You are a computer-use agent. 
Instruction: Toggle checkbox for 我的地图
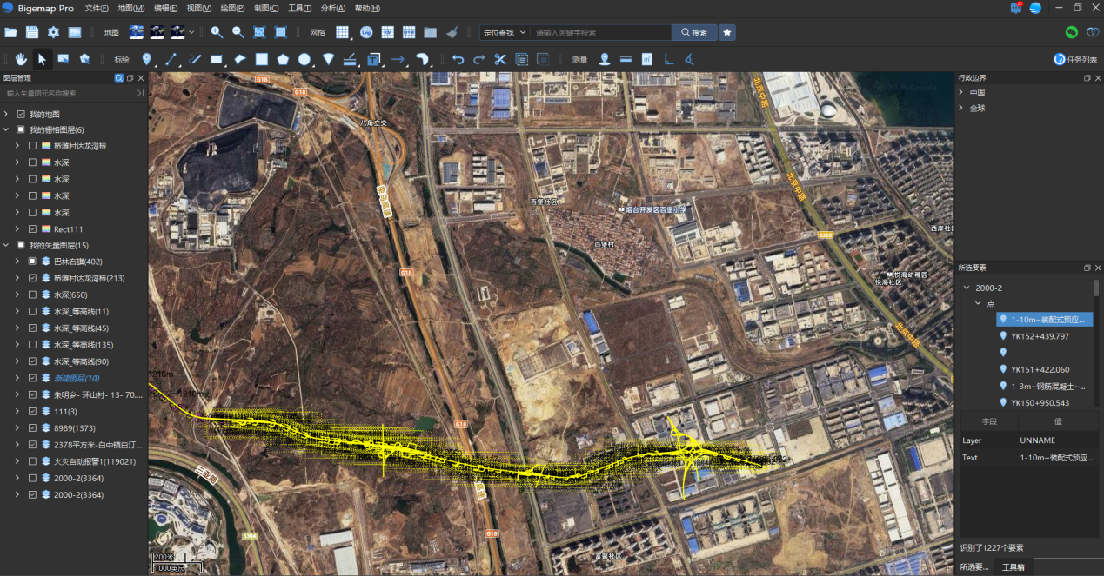[21, 114]
